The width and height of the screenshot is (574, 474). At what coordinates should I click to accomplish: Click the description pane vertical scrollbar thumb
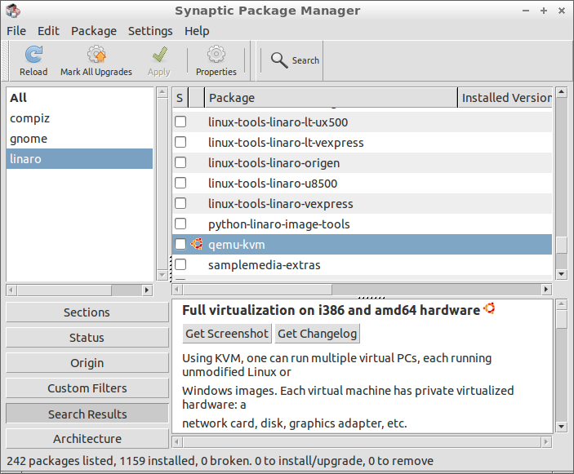pyautogui.click(x=562, y=319)
